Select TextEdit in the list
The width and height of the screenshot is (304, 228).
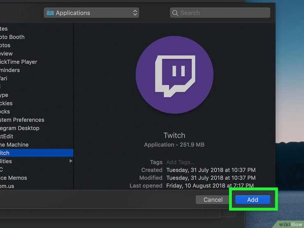(37, 136)
